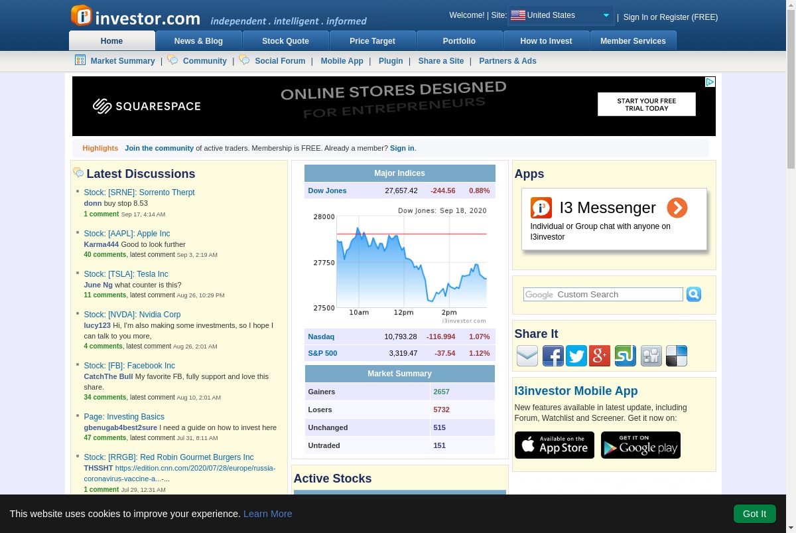Click Start Your Free Trial Today button
The height and width of the screenshot is (533, 796).
tap(647, 104)
